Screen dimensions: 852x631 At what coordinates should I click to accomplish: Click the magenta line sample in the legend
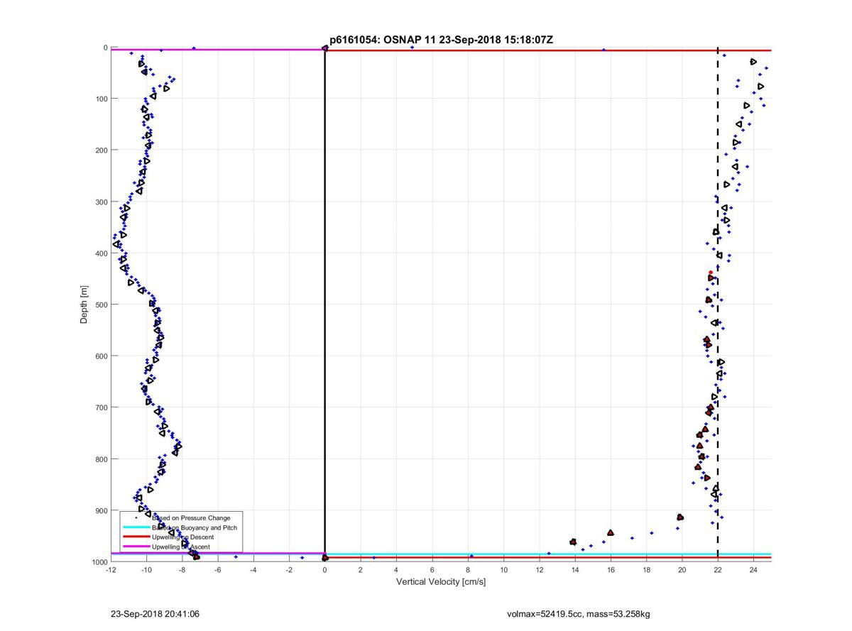[x=136, y=547]
